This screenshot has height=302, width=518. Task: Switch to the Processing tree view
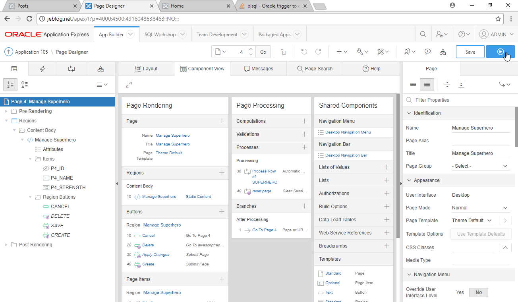[71, 68]
